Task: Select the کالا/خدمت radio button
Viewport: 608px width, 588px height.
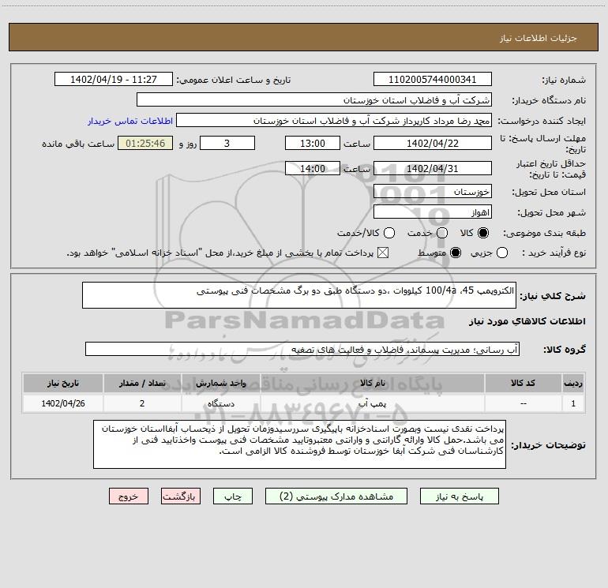Action: click(389, 233)
